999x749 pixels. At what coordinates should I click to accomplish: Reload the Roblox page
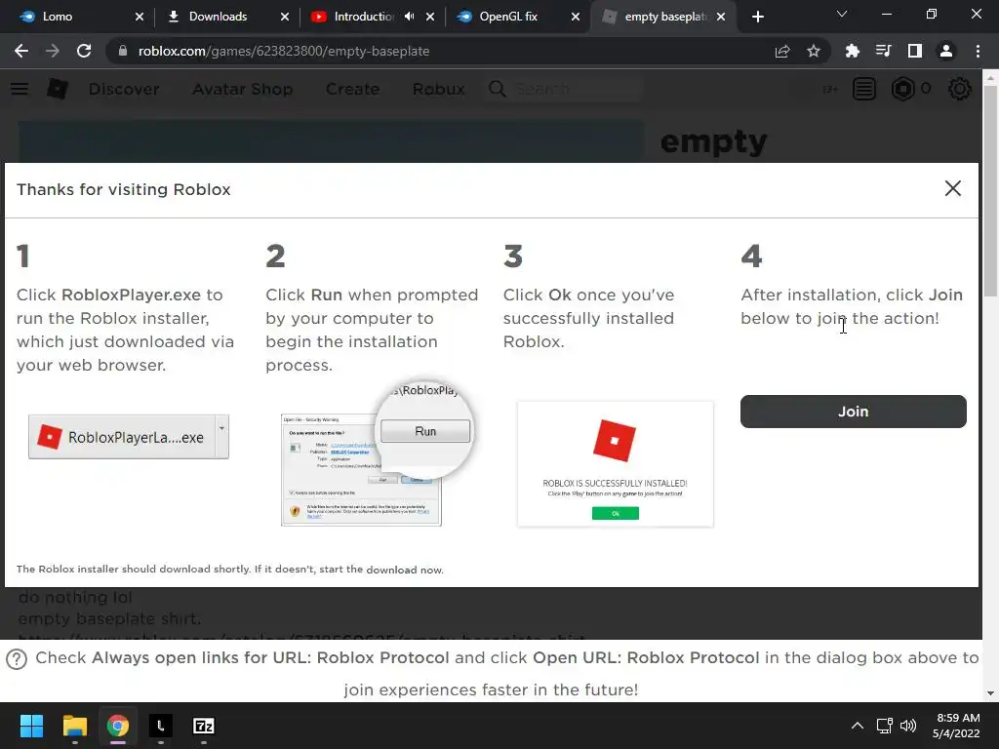coord(84,51)
